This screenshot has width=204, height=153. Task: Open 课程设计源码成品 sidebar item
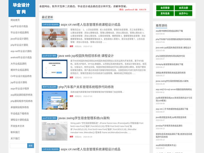click(x=20, y=120)
